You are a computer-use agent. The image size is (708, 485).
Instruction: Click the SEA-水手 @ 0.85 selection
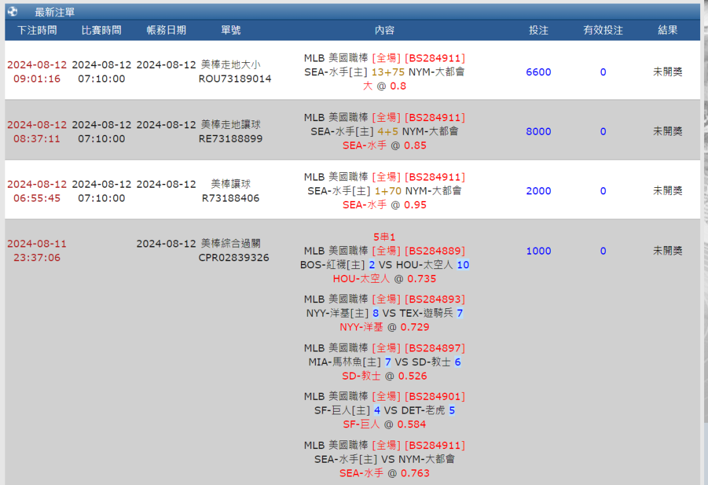coord(384,145)
